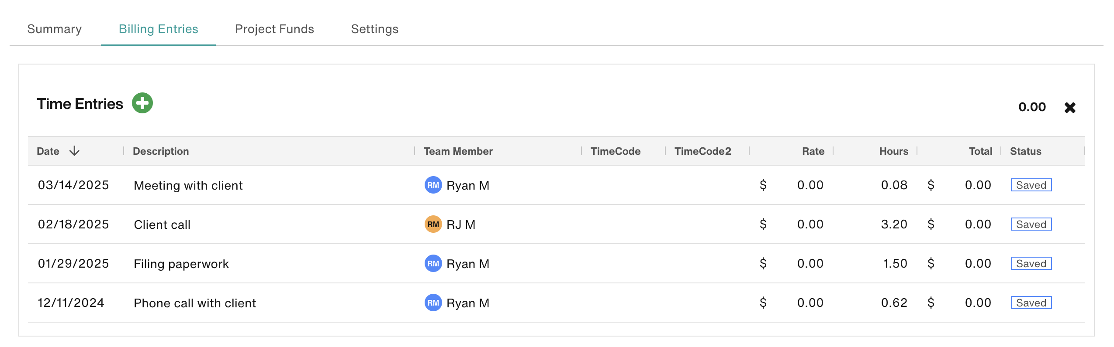Image resolution: width=1114 pixels, height=347 pixels.
Task: Select the 02/18/2025 date cell
Action: (73, 224)
